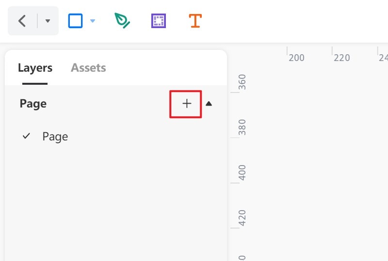Open the Assets tab
The image size is (388, 261).
(x=88, y=67)
